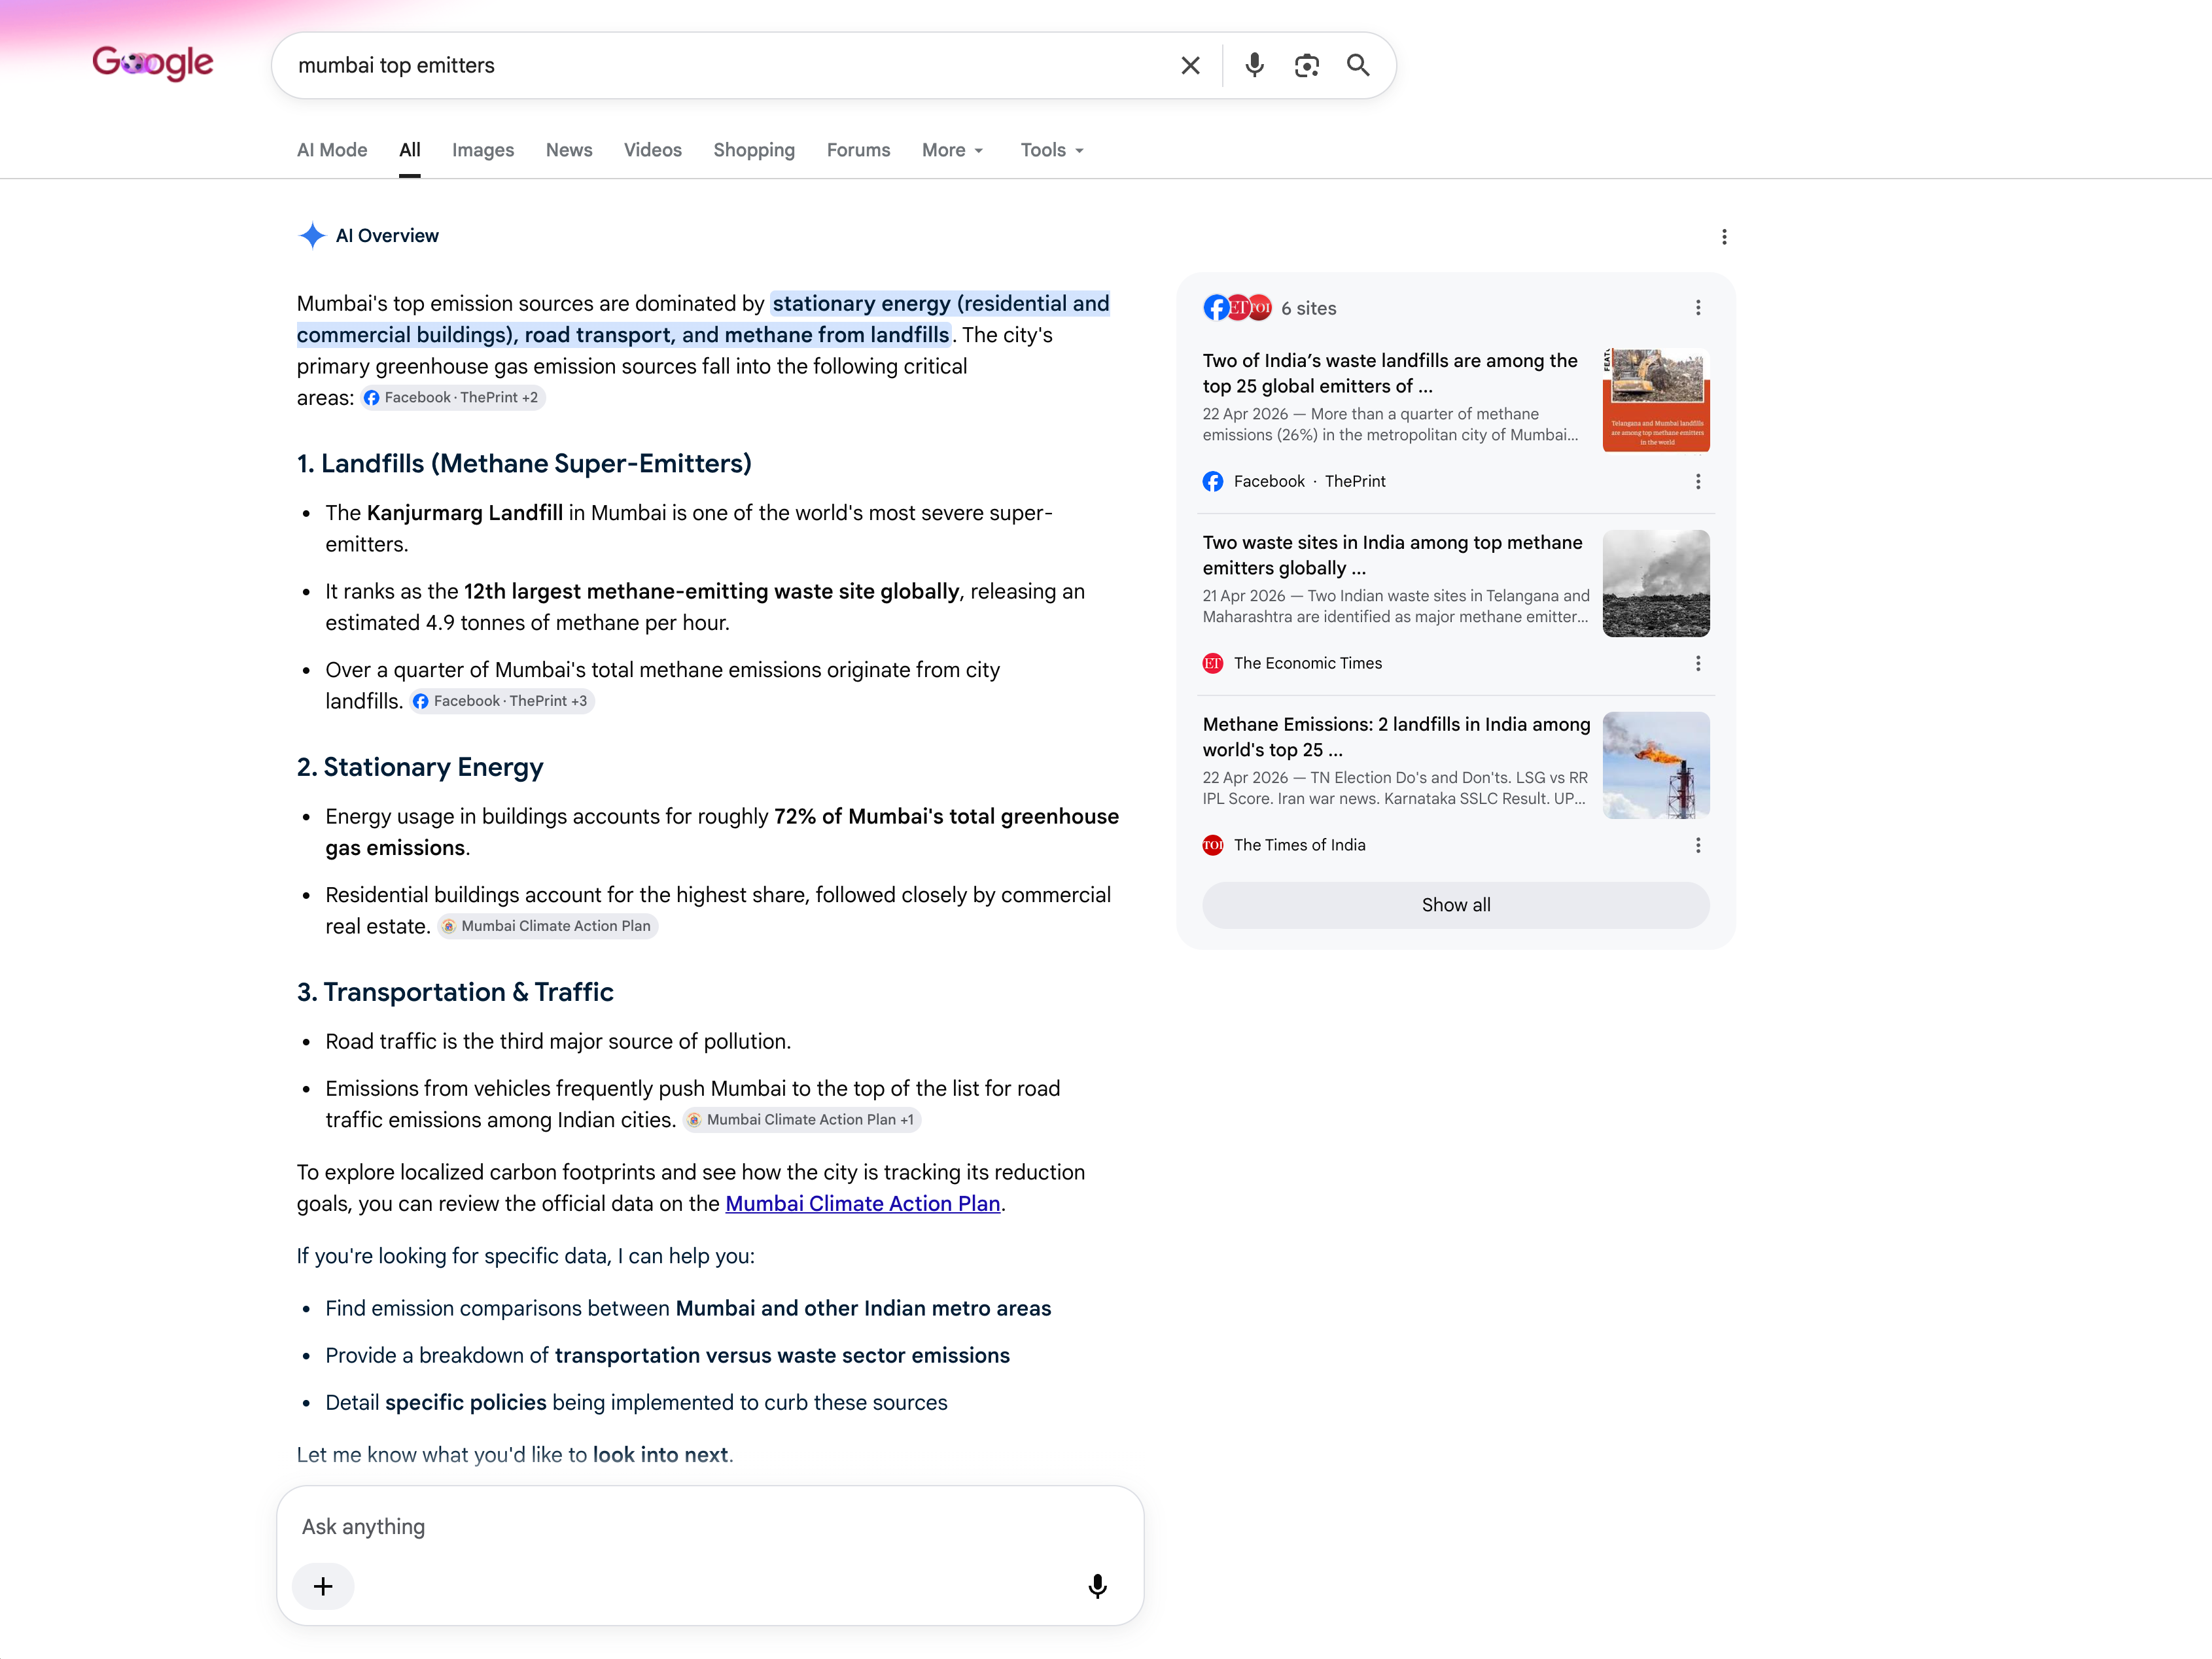Click the gas flare tower thumbnail
The image size is (2212, 1659).
[x=1656, y=765]
